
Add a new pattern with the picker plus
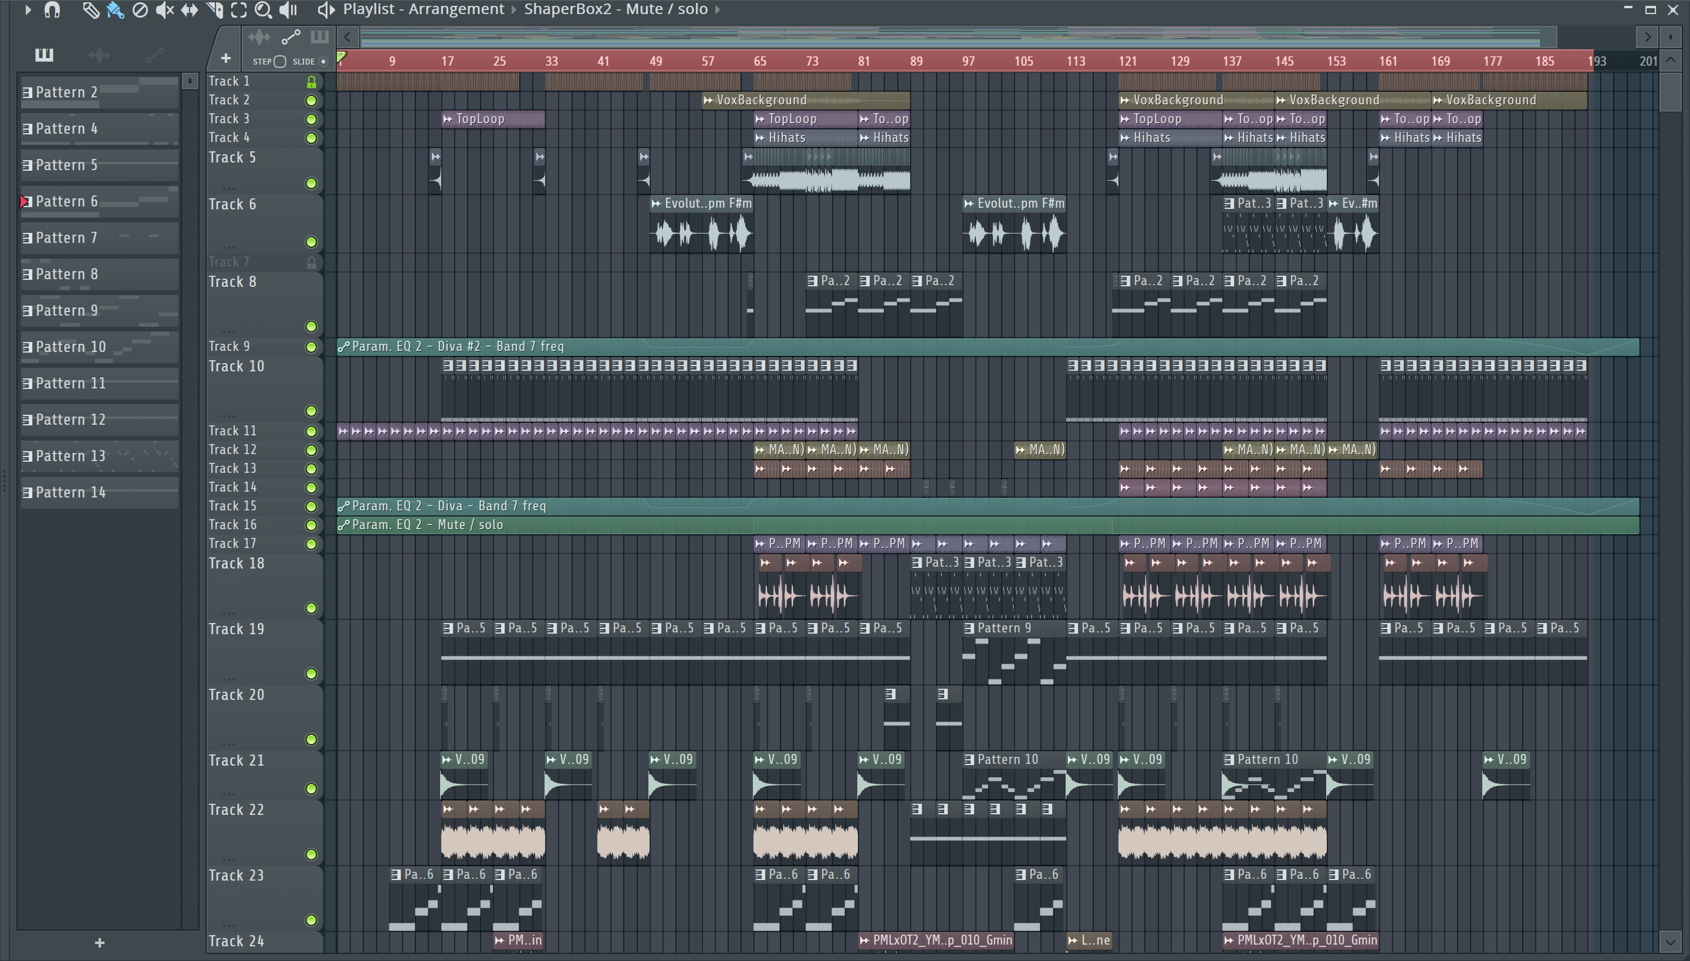tap(100, 942)
